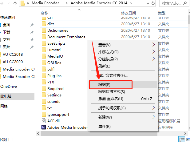Screen dimensions: 190x142
Task: Switch to details view in status bar
Action: point(182,140)
